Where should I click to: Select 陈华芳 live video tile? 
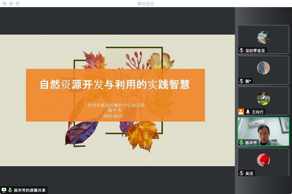click(263, 132)
